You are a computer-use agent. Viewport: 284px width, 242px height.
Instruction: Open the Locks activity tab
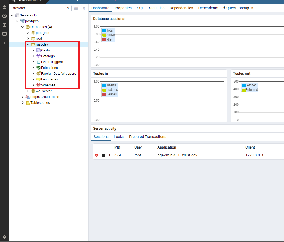(x=119, y=137)
